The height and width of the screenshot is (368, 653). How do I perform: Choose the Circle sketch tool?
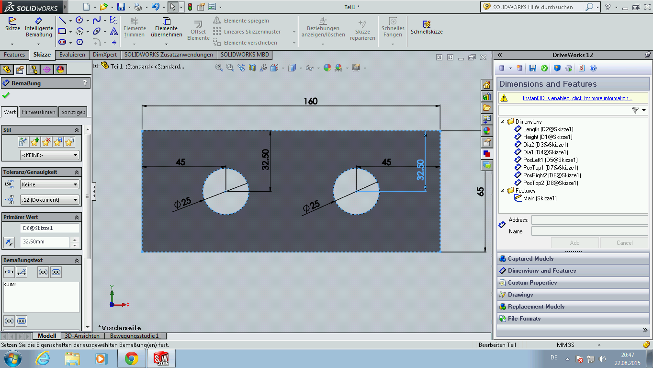pyautogui.click(x=79, y=20)
